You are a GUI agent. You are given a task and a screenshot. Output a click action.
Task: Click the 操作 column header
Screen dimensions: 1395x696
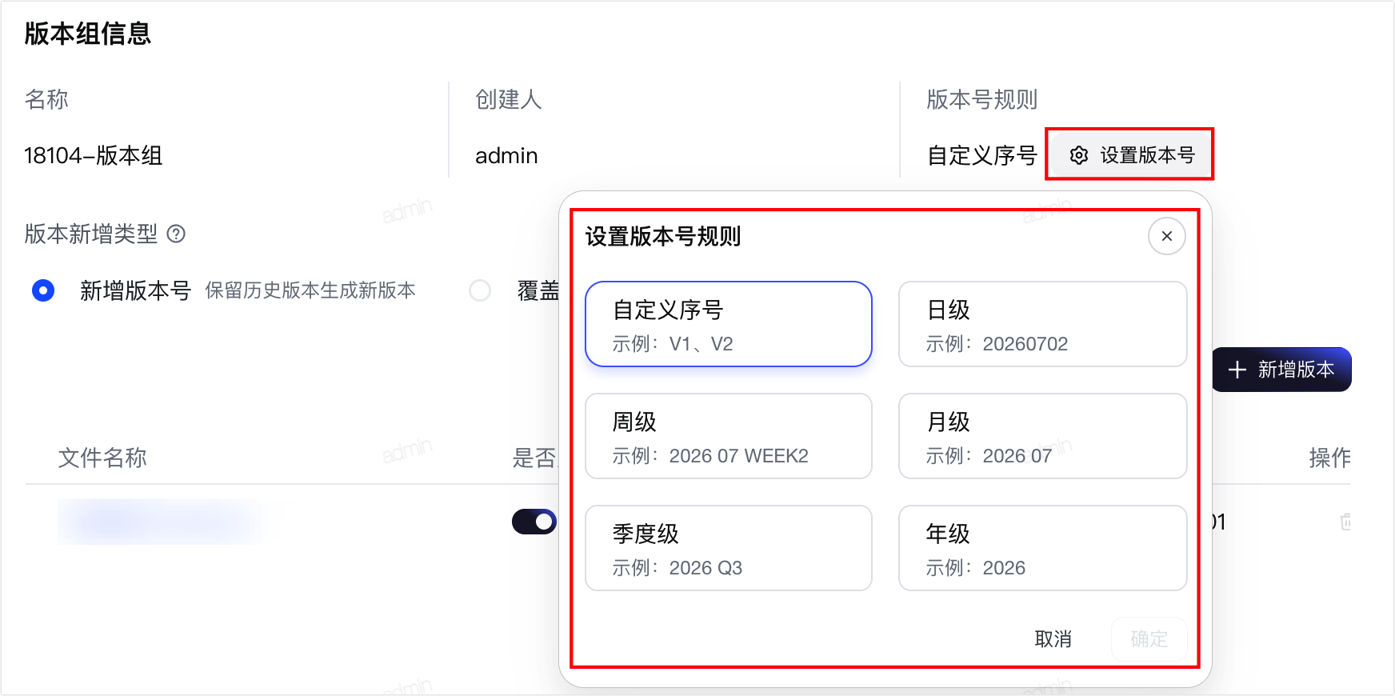[x=1329, y=458]
